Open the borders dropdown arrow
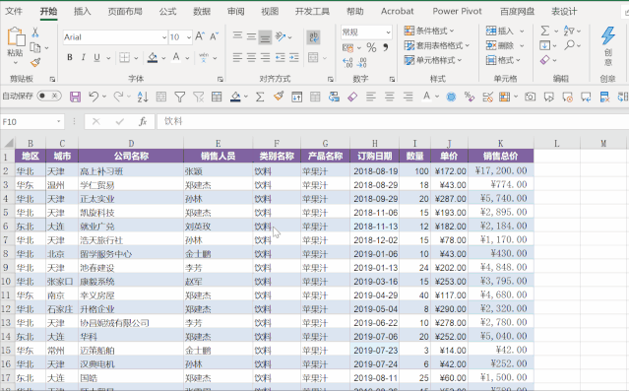Screen dimensions: 629x391 pyautogui.click(x=136, y=58)
